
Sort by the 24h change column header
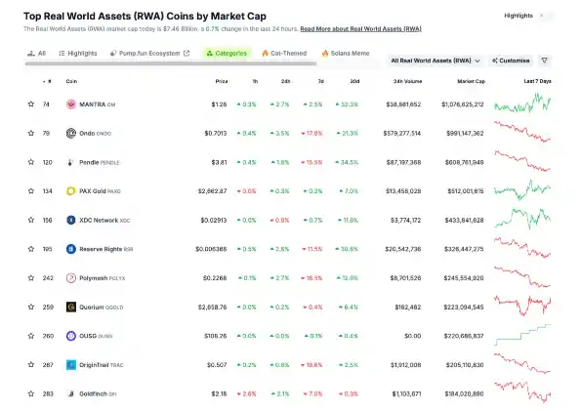285,81
